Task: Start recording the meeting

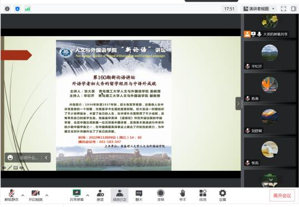Action: pos(161,195)
